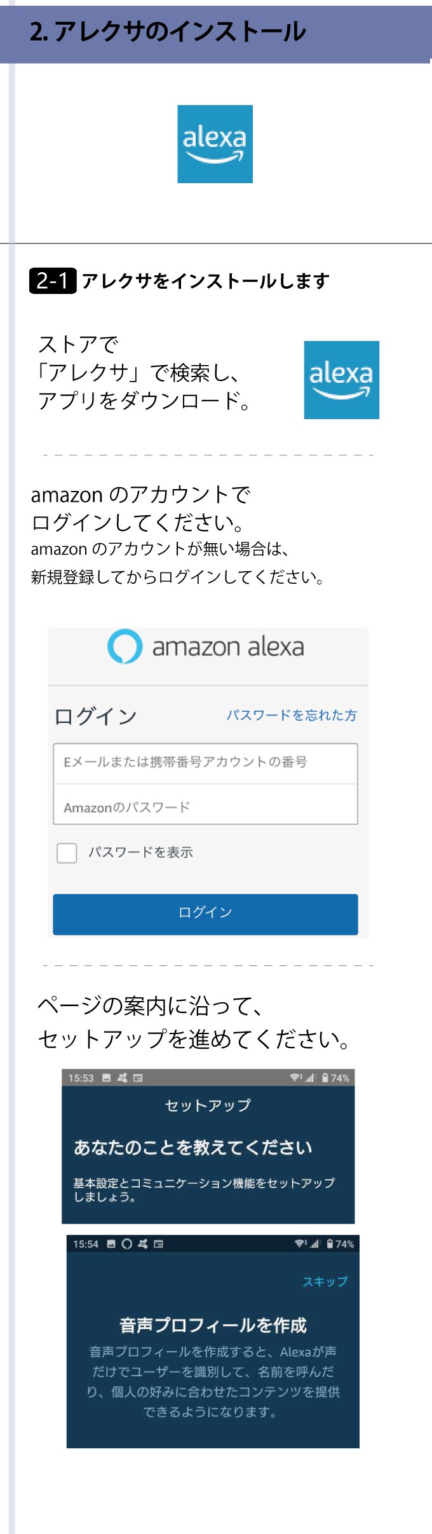
Task: Click the Alexa icon beside store instructions
Action: coord(341,380)
